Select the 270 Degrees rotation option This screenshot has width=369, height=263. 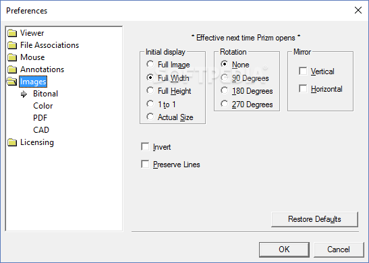[x=224, y=104]
